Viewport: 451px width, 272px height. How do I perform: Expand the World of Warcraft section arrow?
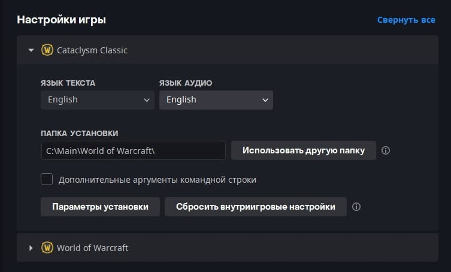[x=31, y=248]
